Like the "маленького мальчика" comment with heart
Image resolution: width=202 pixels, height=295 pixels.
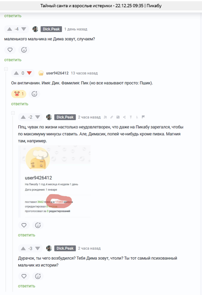(x=10, y=50)
